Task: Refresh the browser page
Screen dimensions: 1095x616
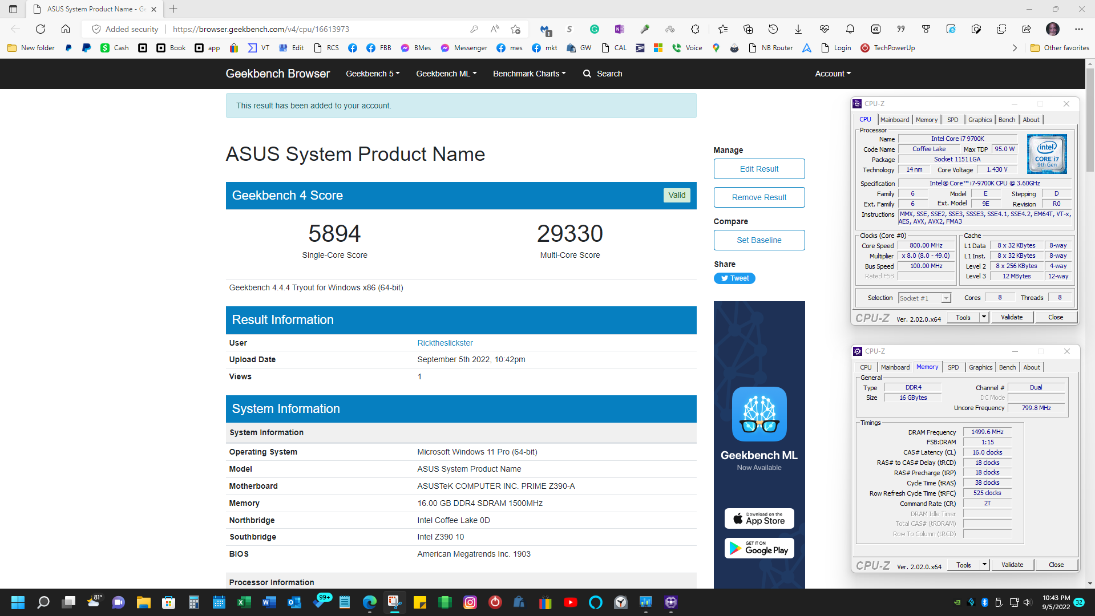Action: [41, 29]
